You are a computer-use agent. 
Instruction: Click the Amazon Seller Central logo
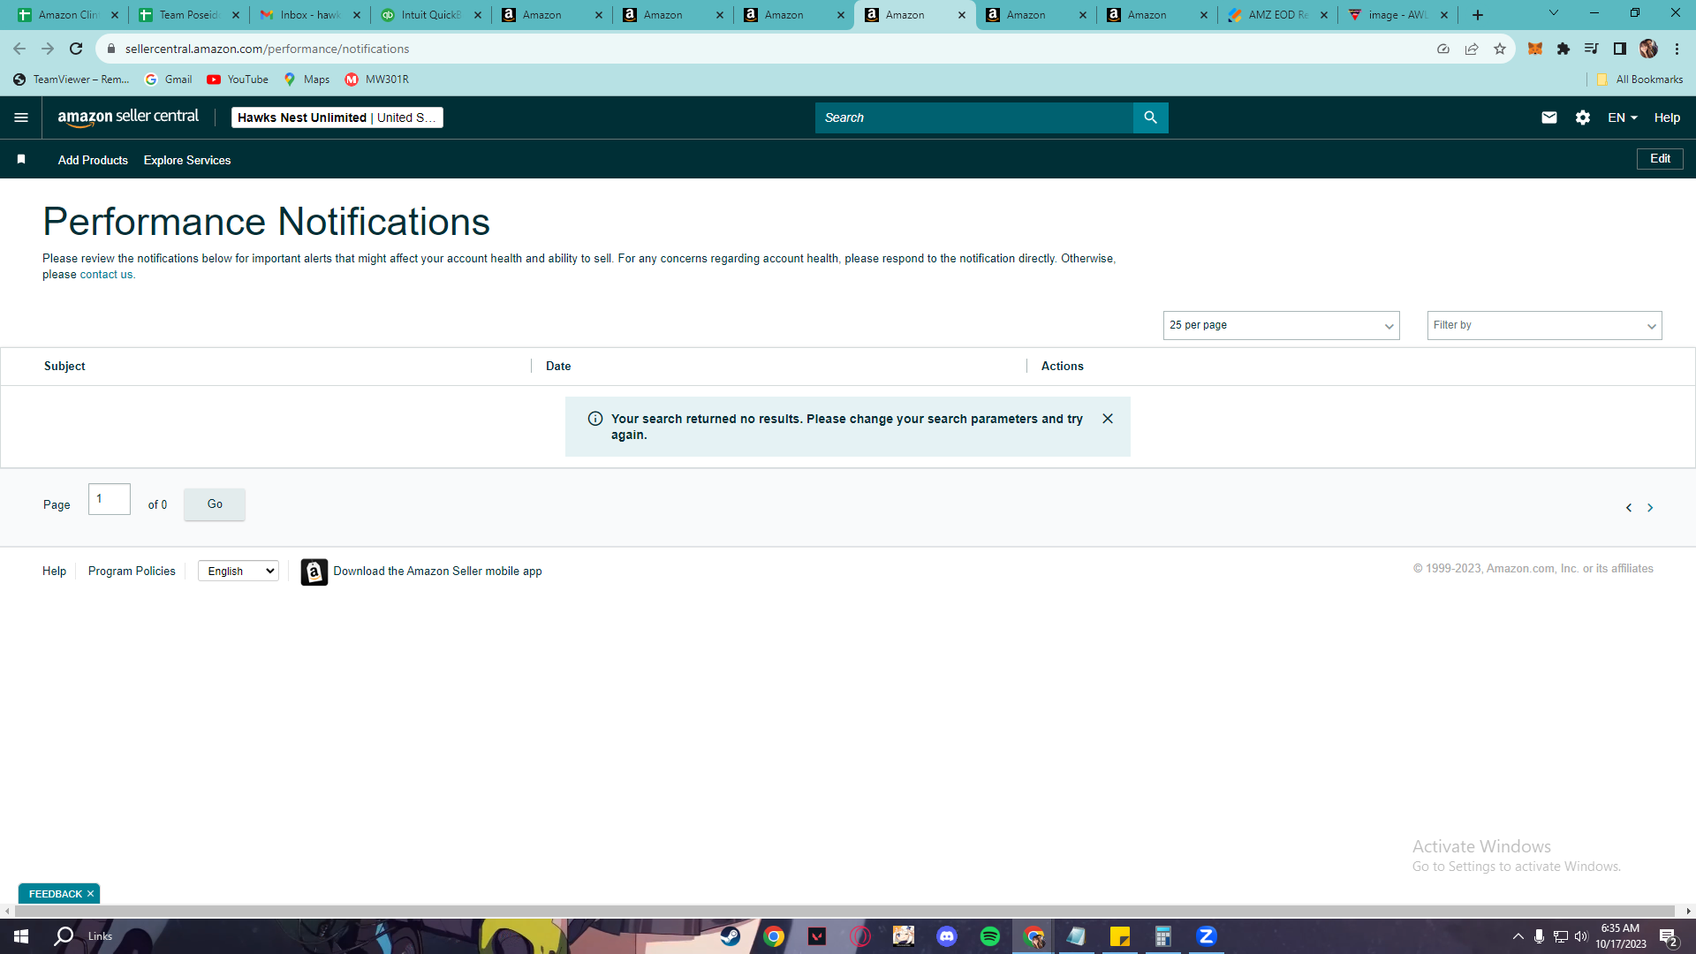pyautogui.click(x=128, y=117)
